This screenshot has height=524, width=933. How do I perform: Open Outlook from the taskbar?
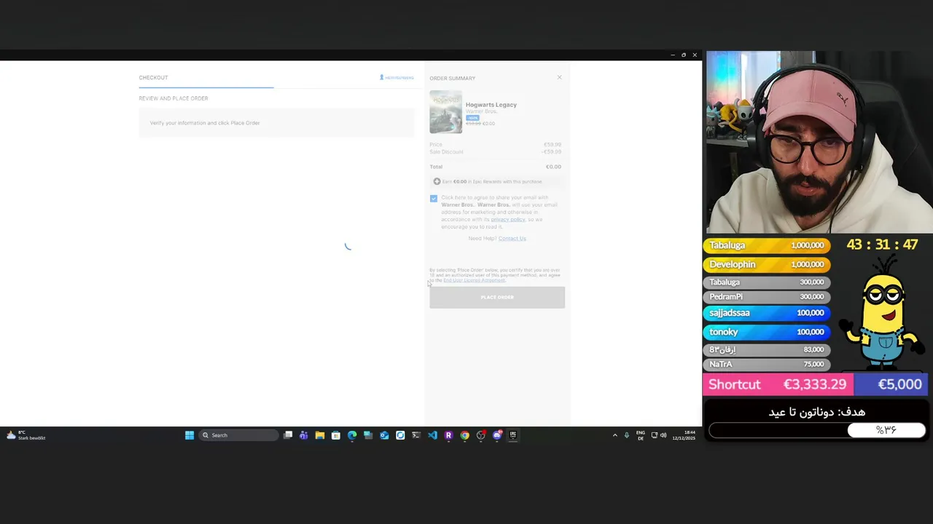pyautogui.click(x=384, y=435)
